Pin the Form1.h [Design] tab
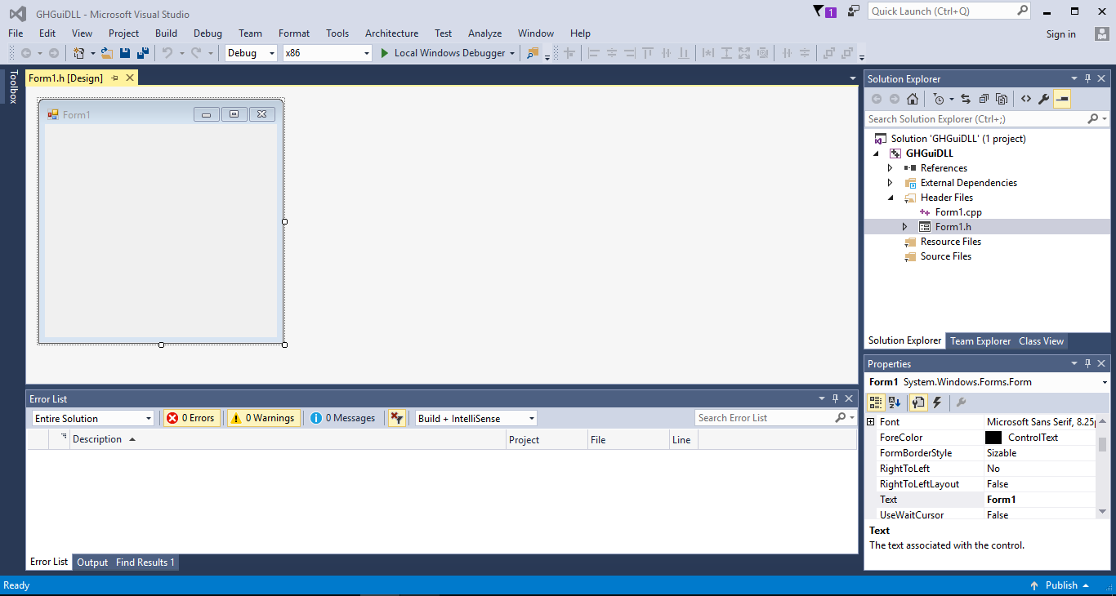The height and width of the screenshot is (596, 1116). (x=115, y=78)
